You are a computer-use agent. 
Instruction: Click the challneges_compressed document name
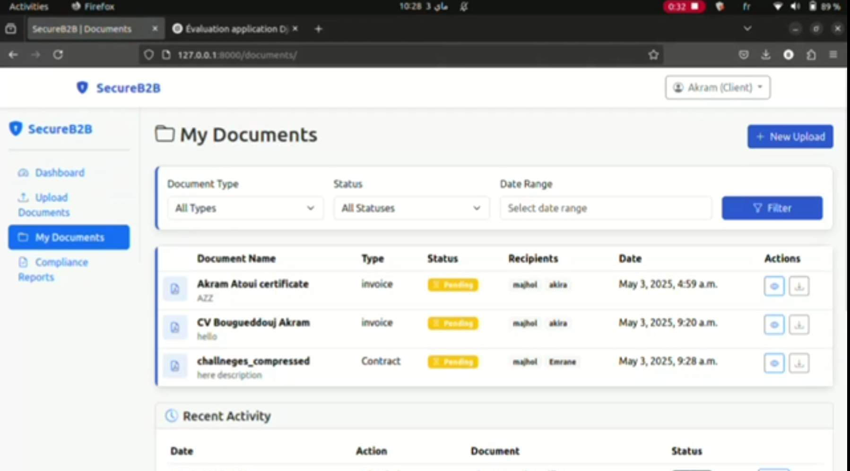pos(253,361)
